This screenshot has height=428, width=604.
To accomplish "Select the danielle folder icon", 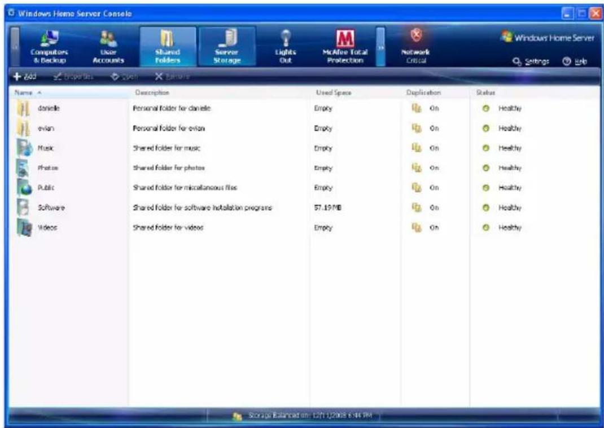I will tap(24, 108).
